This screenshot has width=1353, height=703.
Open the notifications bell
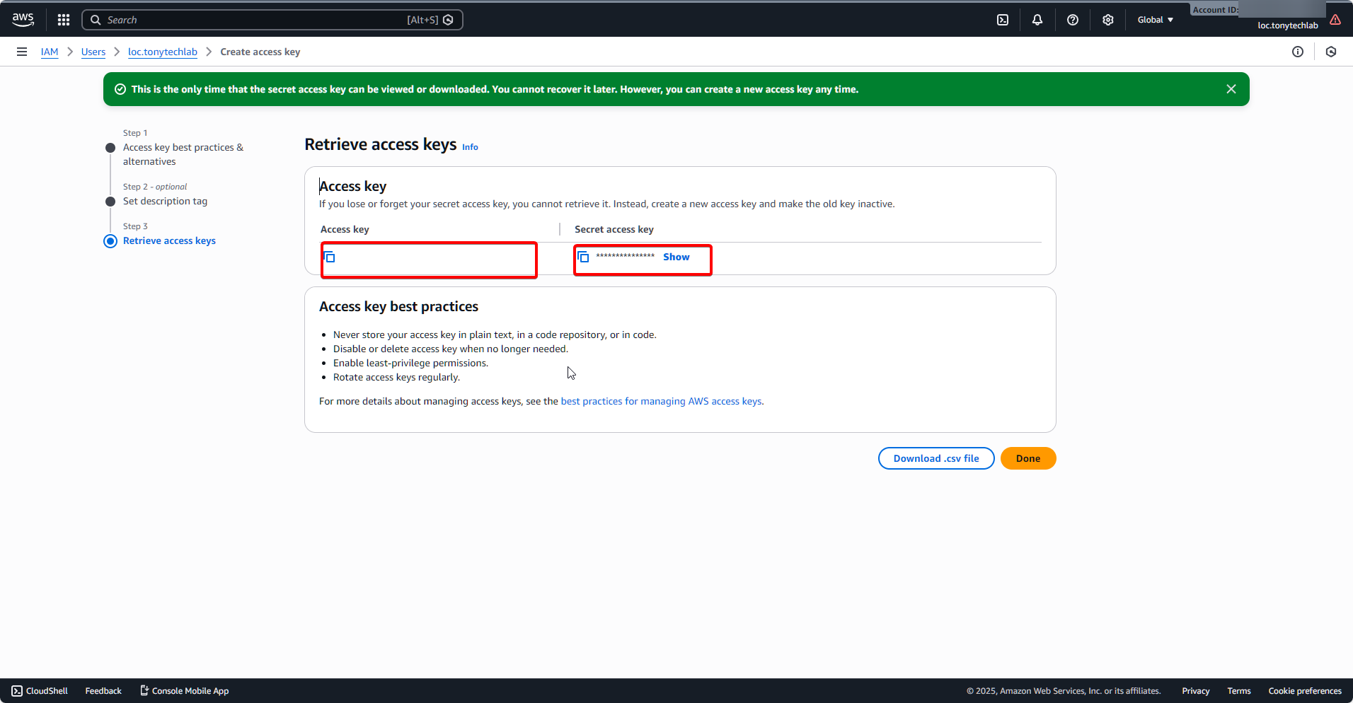1037,20
